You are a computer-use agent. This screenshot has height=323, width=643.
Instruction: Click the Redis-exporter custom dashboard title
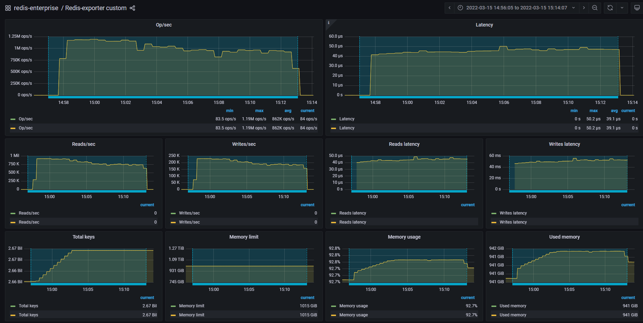[x=96, y=8]
